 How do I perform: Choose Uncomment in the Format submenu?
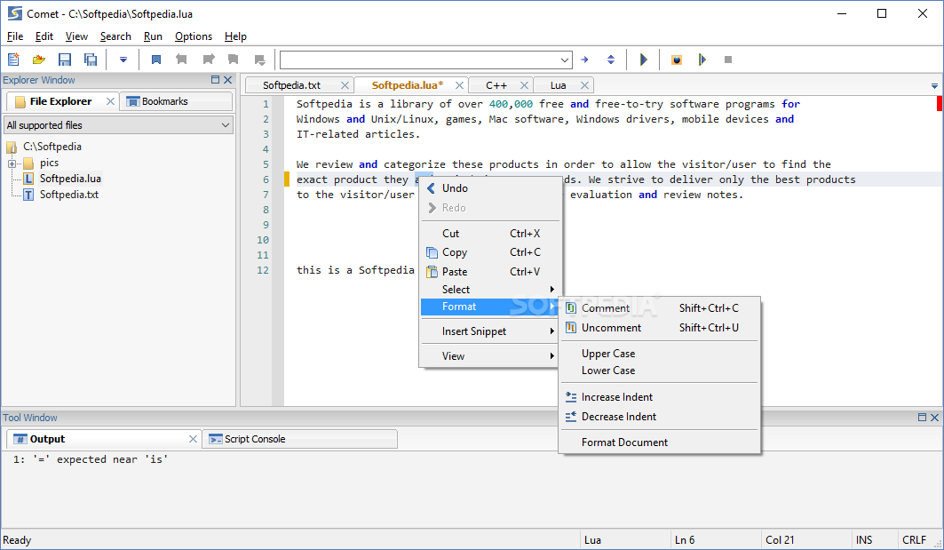coord(659,328)
